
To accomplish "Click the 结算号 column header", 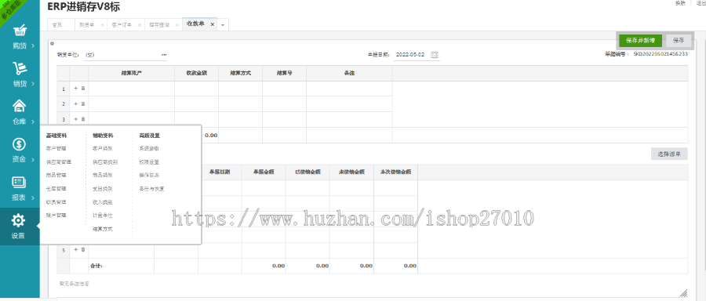I will (284, 73).
